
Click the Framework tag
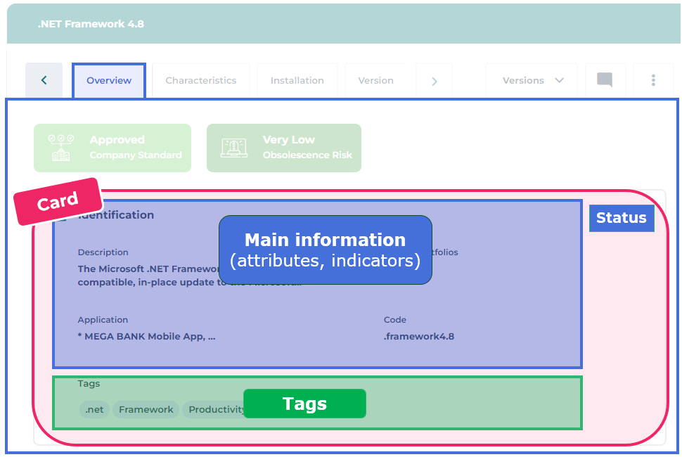pos(146,409)
